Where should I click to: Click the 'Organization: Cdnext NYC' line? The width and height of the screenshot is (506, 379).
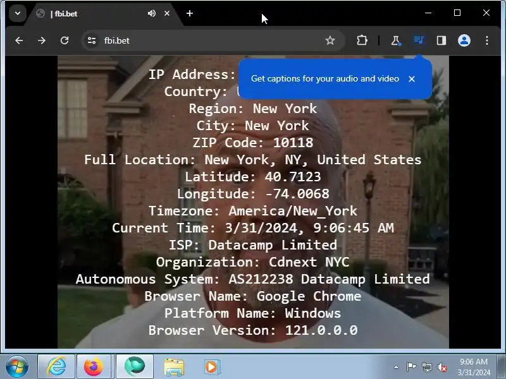(x=253, y=262)
